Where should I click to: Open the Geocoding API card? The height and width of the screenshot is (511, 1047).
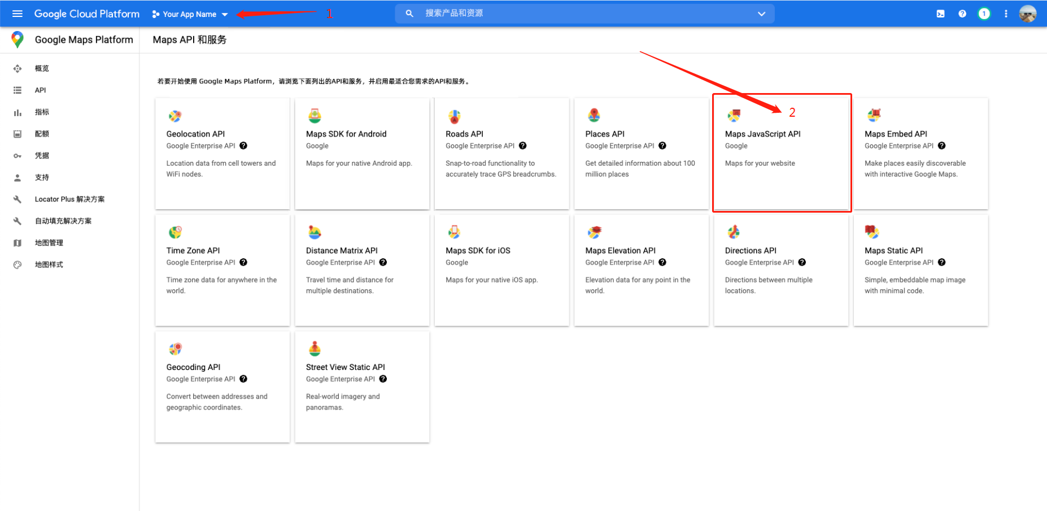223,387
